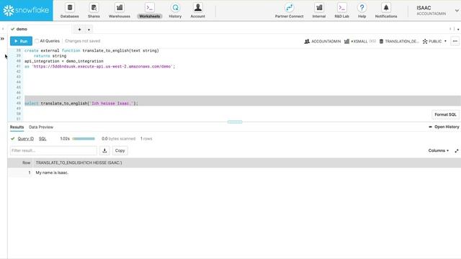Expand the left object browser panel
This screenshot has width=461, height=259.
[x=2, y=38]
